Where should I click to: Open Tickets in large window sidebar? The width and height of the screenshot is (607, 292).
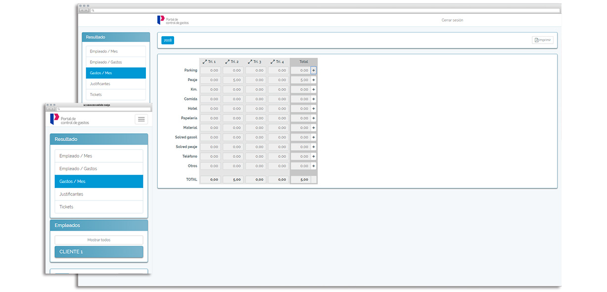[x=116, y=95]
